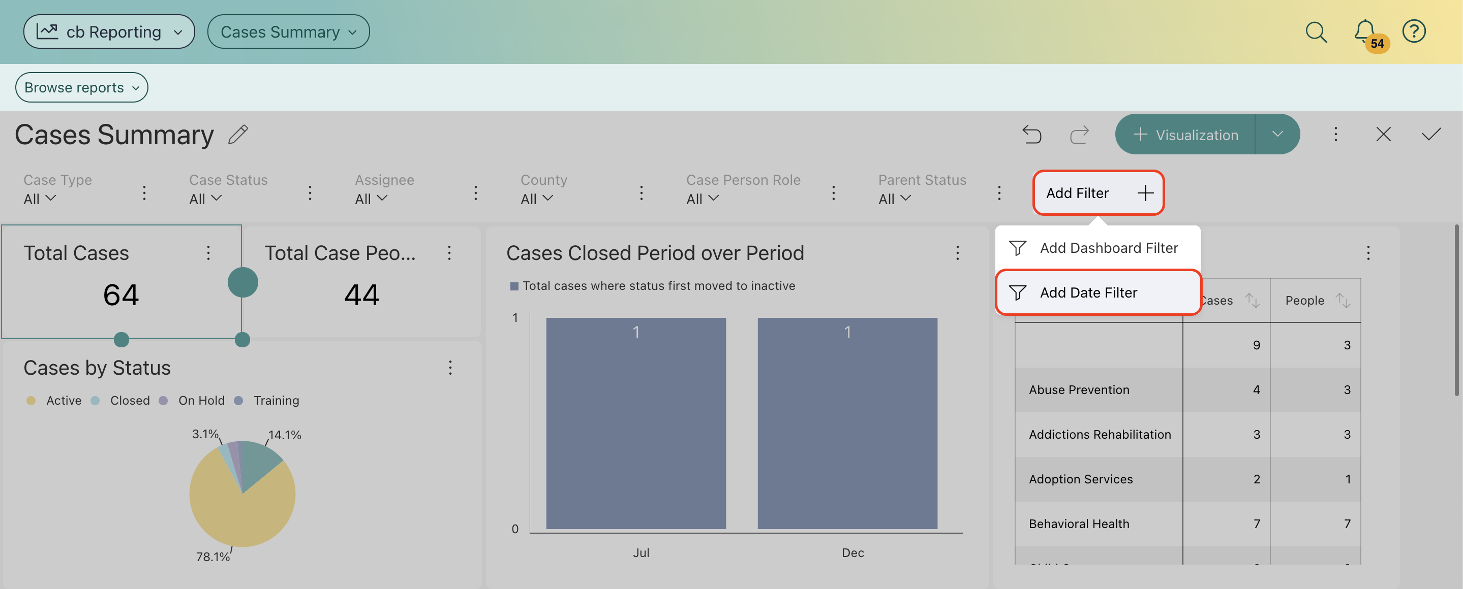Open Cases by Status tile options menu
The height and width of the screenshot is (589, 1463).
[450, 368]
